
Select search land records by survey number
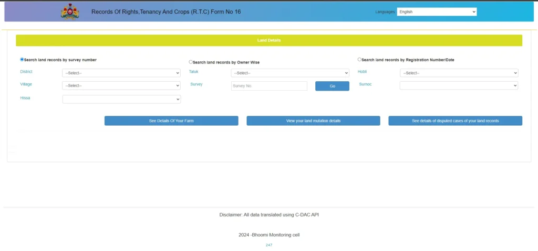tap(22, 60)
